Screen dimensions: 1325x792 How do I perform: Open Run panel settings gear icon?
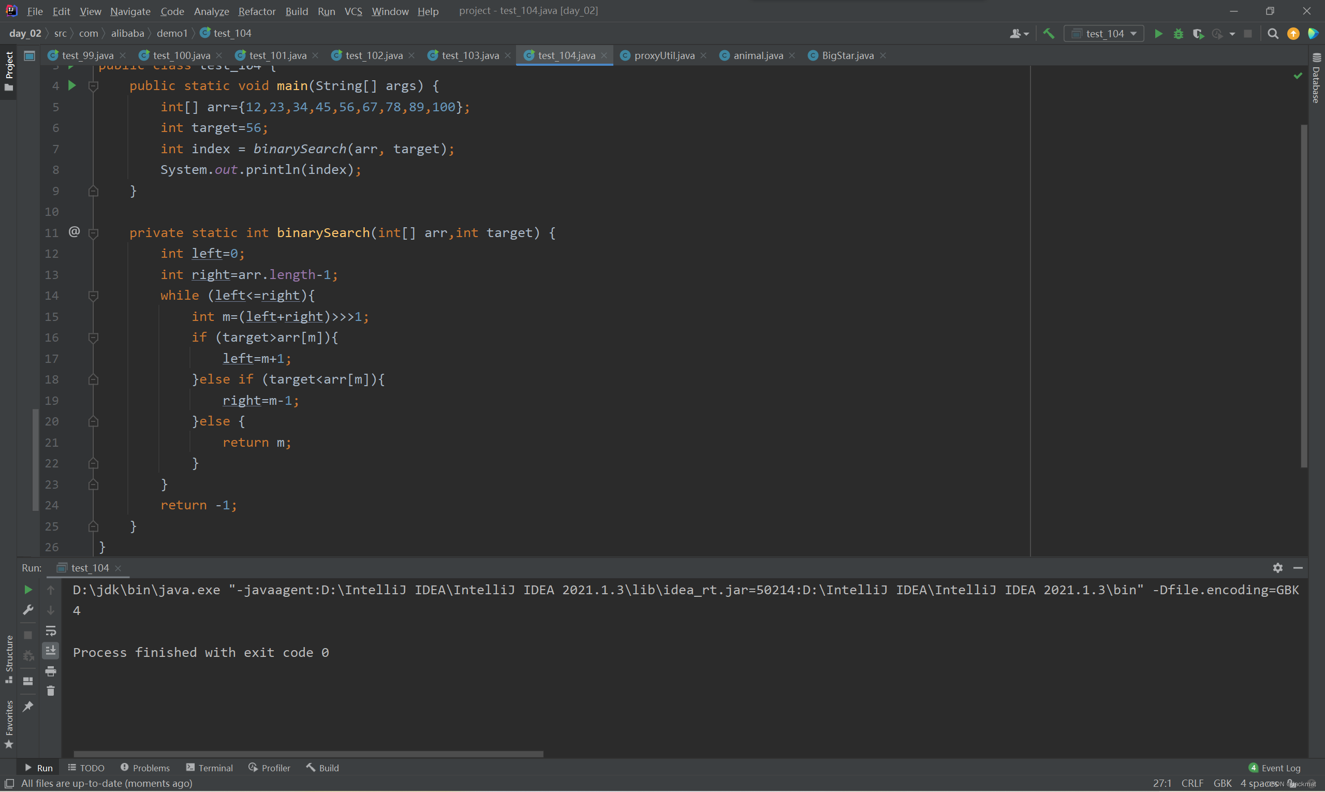(x=1277, y=568)
